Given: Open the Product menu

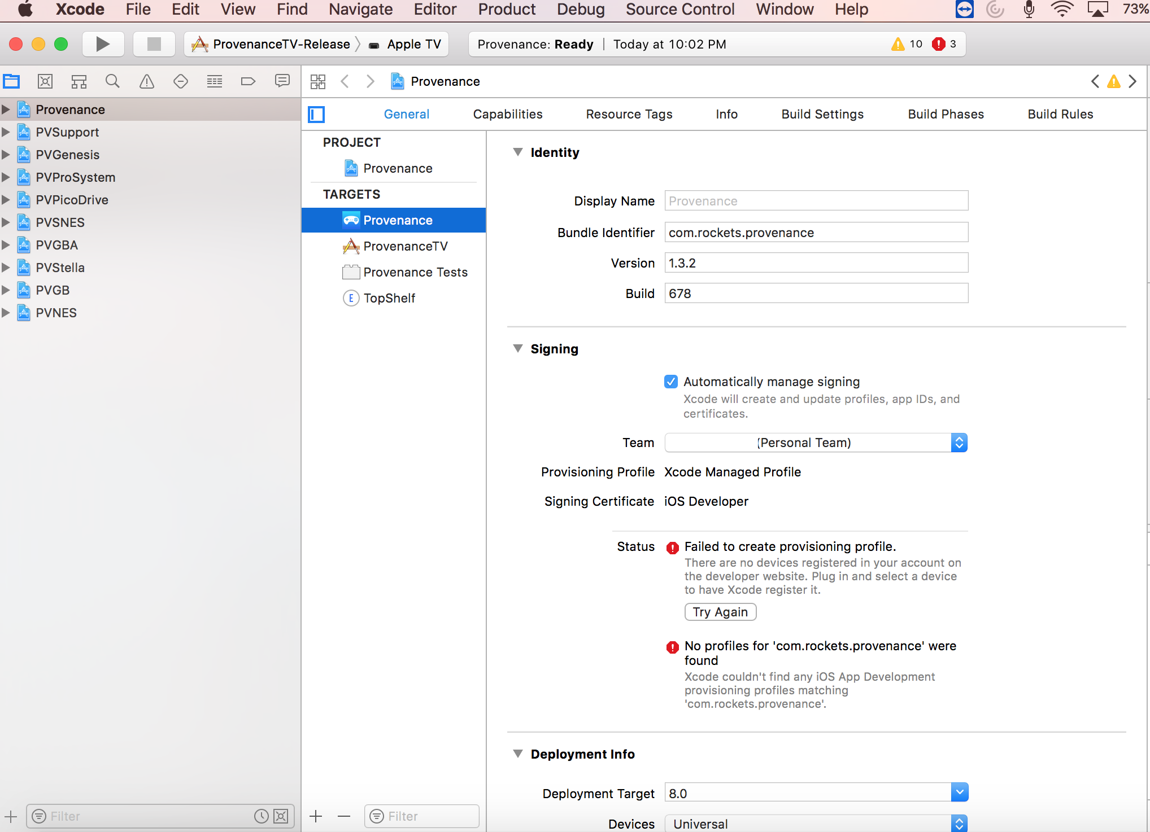Looking at the screenshot, I should click(507, 10).
